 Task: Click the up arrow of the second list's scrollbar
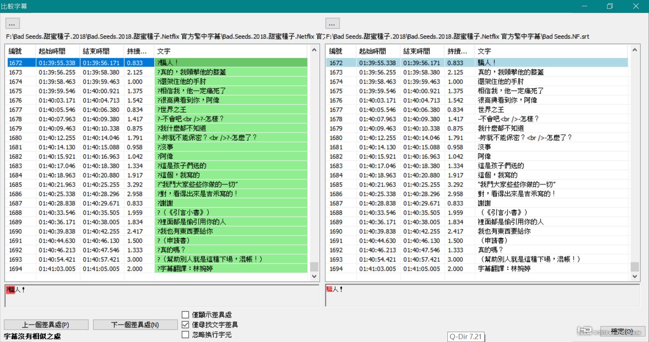[x=634, y=50]
